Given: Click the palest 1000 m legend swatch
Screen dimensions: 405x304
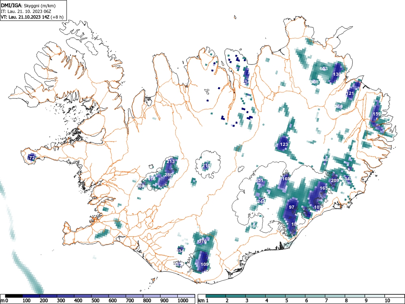Looking at the screenshot, I should click(186, 296).
